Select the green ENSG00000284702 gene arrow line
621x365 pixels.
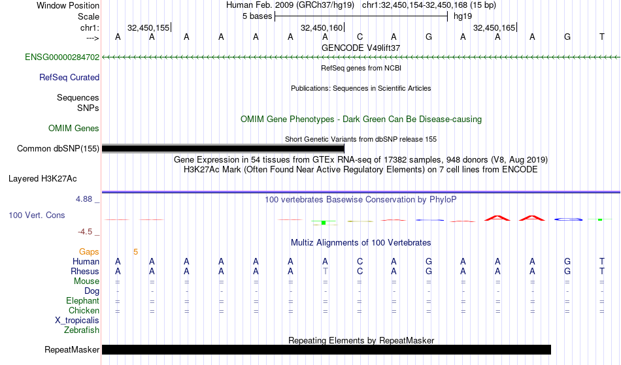(x=361, y=57)
